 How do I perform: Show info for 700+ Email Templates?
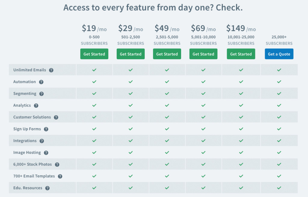(x=60, y=176)
